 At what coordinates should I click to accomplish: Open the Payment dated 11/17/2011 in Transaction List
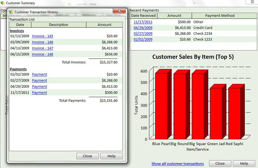click(x=40, y=92)
